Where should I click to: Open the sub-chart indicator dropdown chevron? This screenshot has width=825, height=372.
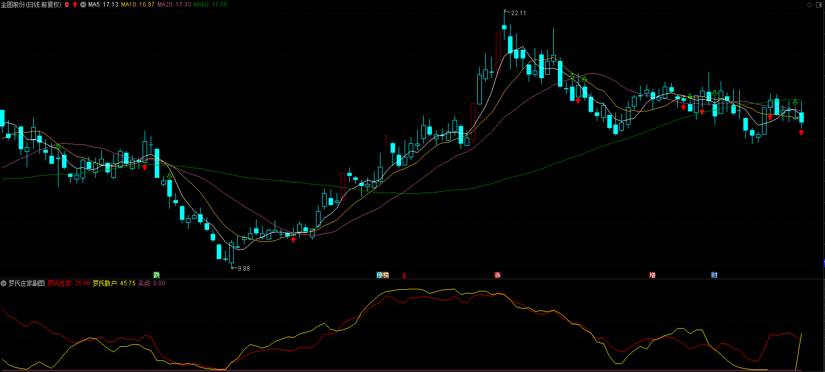click(x=4, y=283)
